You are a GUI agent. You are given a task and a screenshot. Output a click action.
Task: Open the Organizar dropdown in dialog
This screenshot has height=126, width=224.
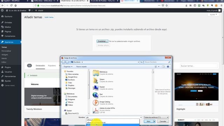(x=68, y=66)
